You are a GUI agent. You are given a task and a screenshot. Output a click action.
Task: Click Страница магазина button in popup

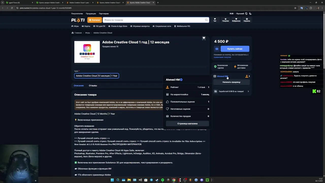pos(187,124)
